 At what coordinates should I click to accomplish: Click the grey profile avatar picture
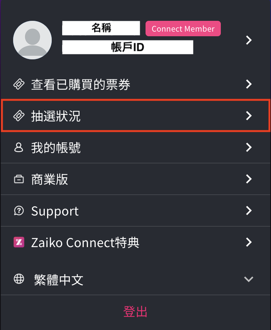32,40
